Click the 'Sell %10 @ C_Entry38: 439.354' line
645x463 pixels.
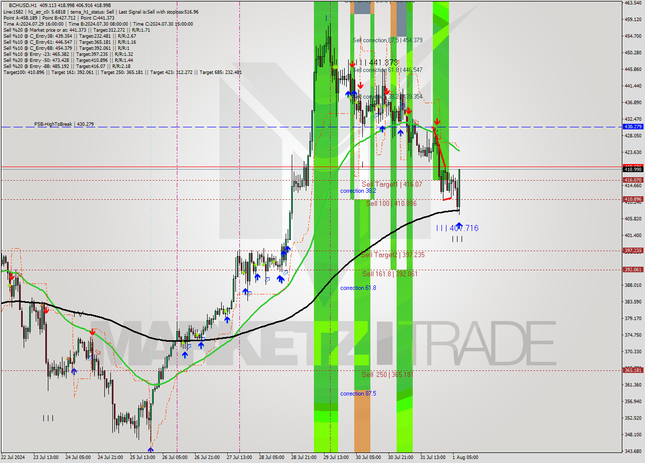[70, 36]
